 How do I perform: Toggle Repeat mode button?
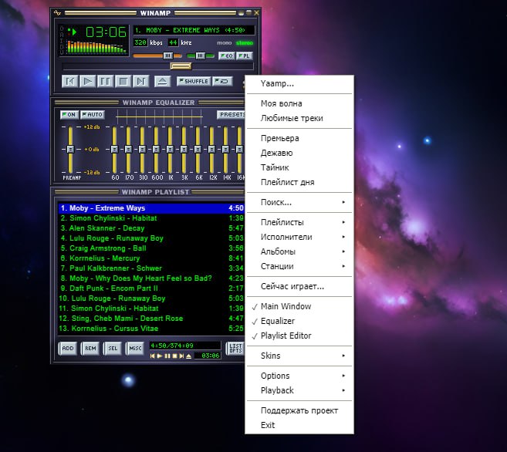coord(222,81)
